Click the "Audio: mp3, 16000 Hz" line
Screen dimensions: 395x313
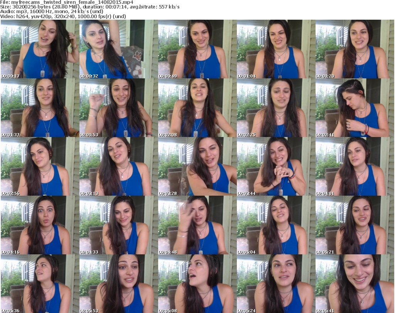[52, 12]
